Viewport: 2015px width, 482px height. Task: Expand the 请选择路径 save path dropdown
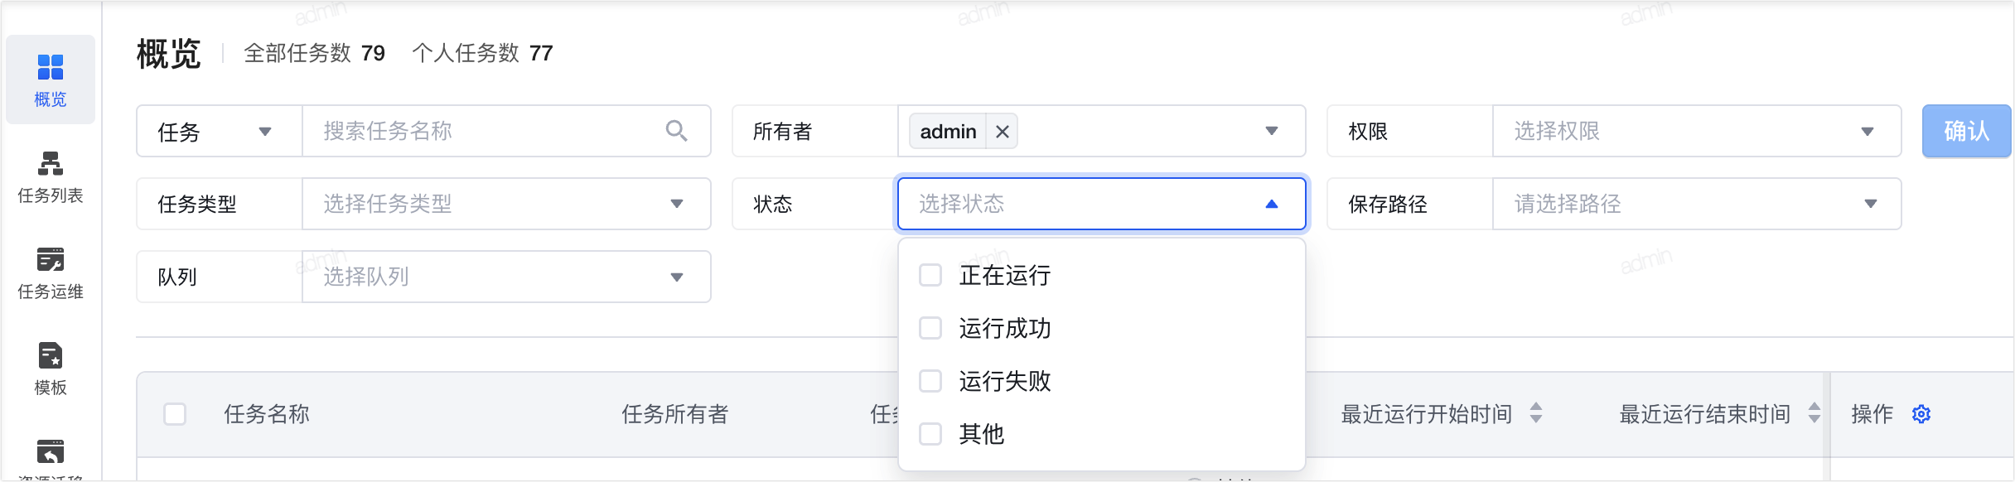[x=1697, y=204]
